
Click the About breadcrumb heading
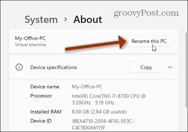tap(88, 19)
